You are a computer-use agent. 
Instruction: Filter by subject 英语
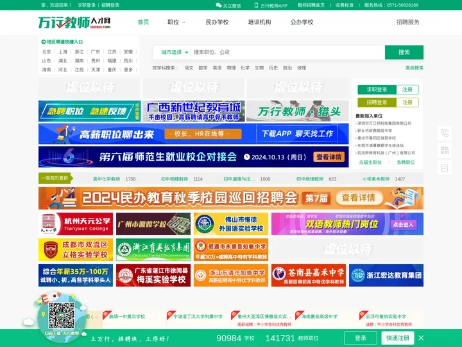[x=217, y=68]
